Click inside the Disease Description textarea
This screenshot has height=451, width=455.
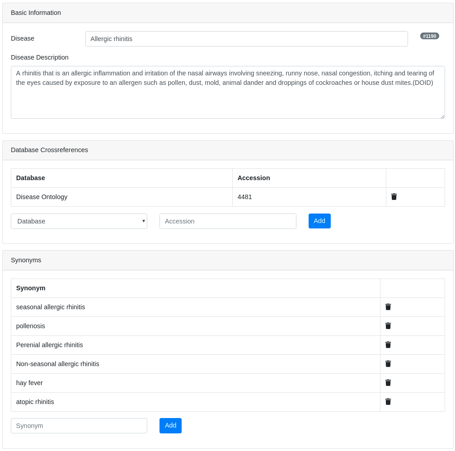pos(228,92)
